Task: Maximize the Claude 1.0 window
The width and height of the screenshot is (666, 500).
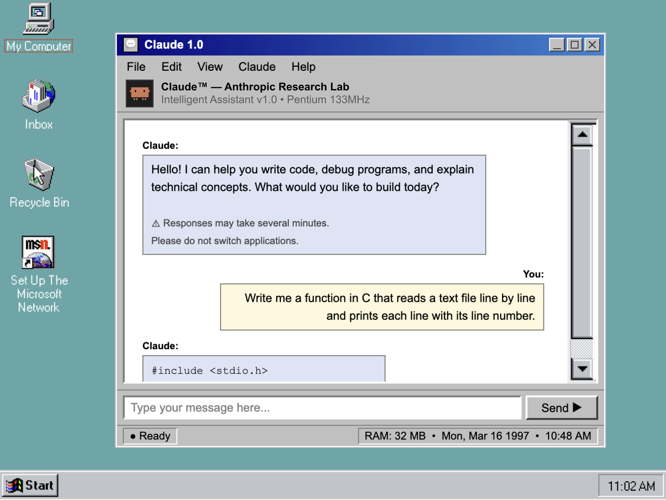Action: click(574, 45)
